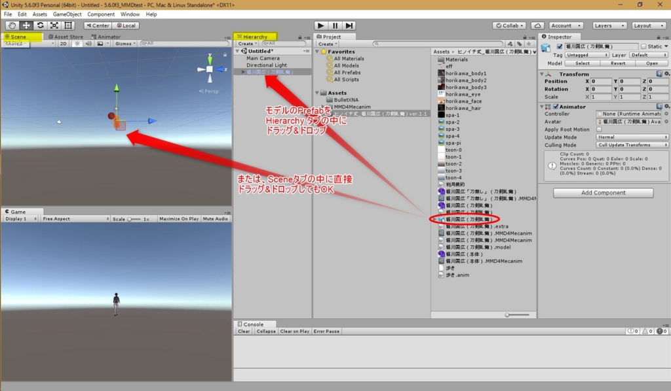671x391 pixels.
Task: Click the Cloud services icon
Action: (537, 25)
